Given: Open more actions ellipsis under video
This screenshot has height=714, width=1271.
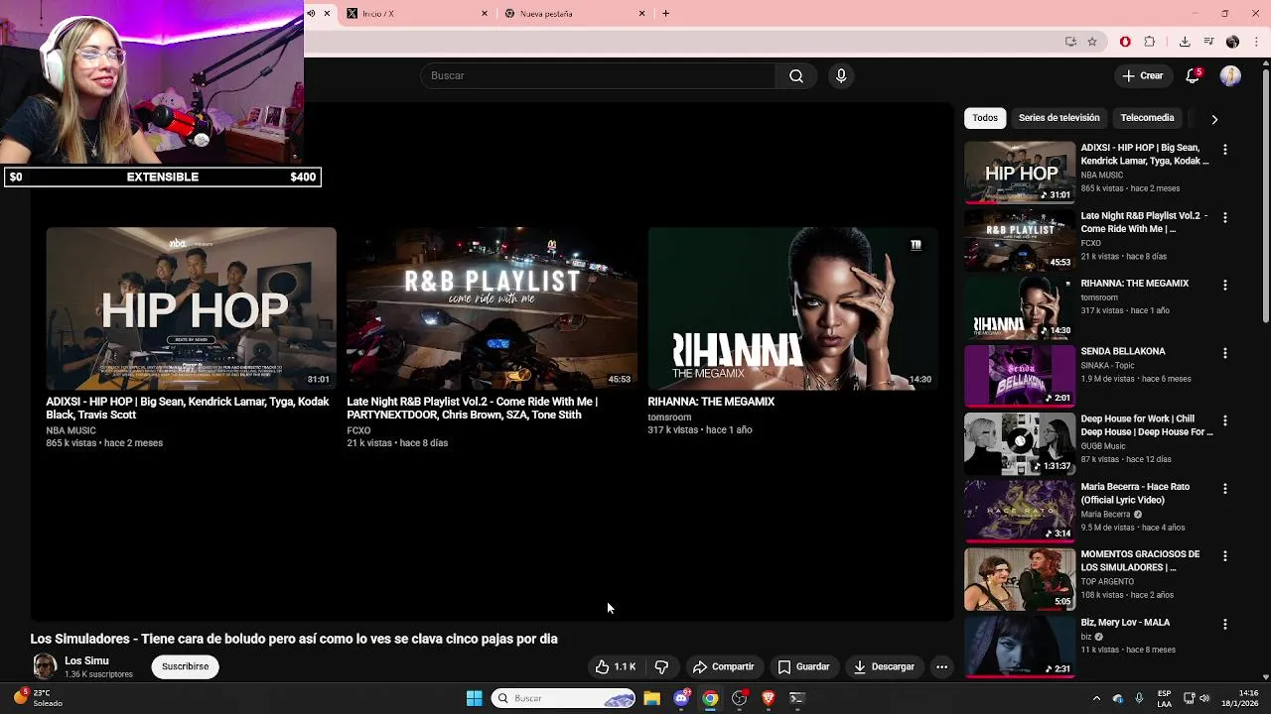Looking at the screenshot, I should pyautogui.click(x=941, y=667).
